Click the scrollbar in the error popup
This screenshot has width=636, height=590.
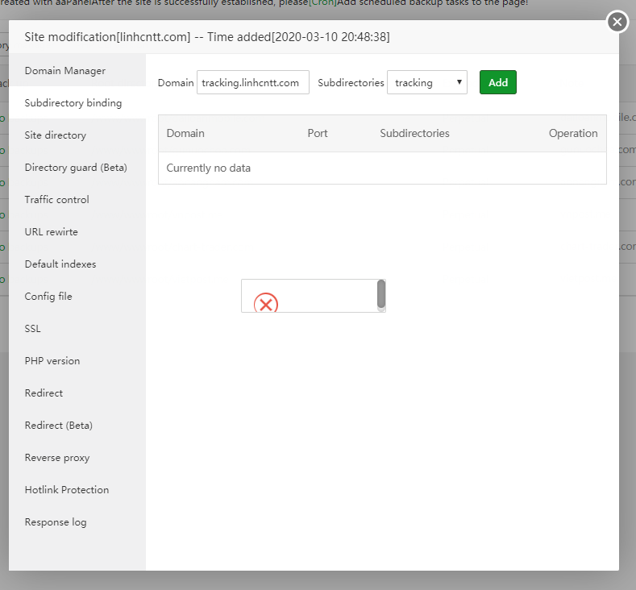[381, 294]
